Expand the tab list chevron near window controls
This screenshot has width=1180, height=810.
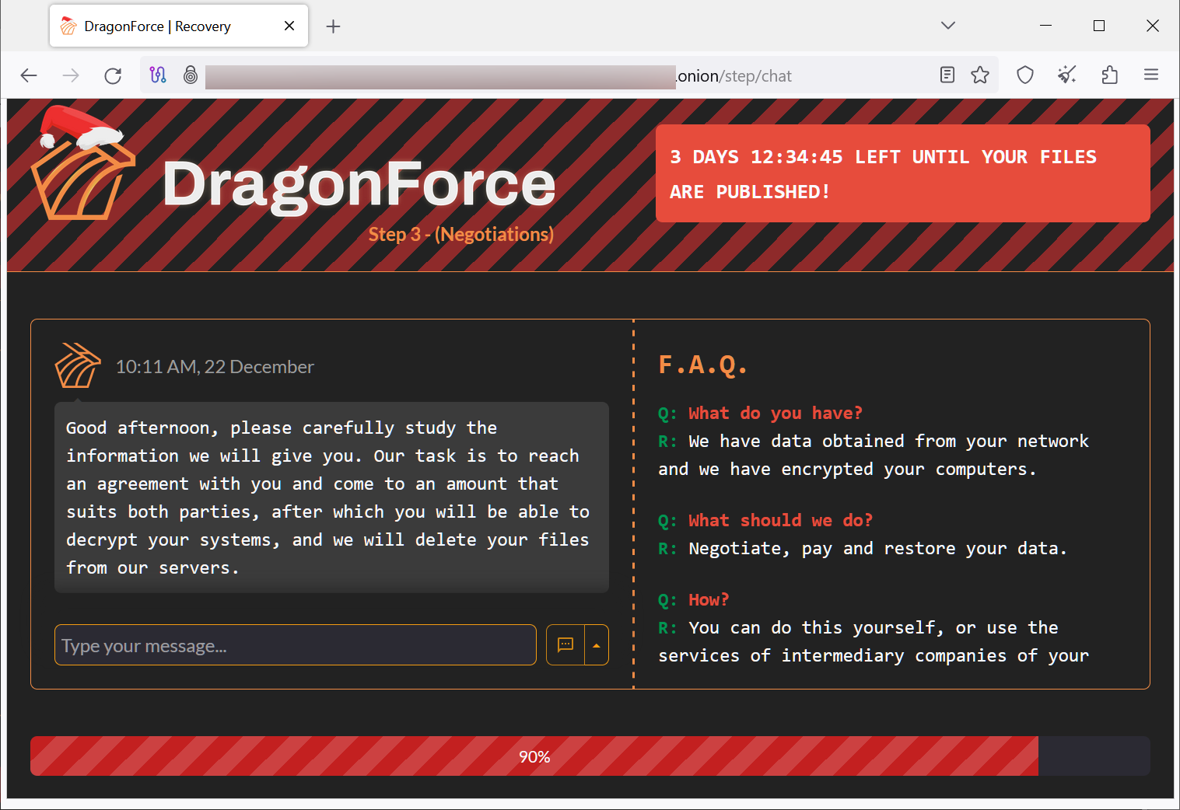(947, 25)
